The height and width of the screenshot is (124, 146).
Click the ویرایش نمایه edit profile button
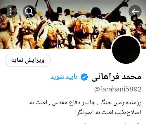click(x=28, y=60)
